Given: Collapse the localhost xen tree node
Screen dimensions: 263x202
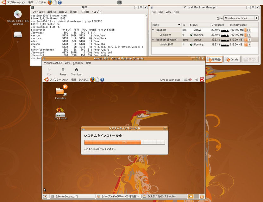Looking at the screenshot, I should pyautogui.click(x=153, y=30).
